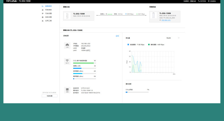Screen dimensions: 224x121
Task: Click the dropdown chevron next to WLAN
Action: 179,38
